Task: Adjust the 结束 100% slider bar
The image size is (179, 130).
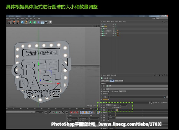Action: pos(142,118)
